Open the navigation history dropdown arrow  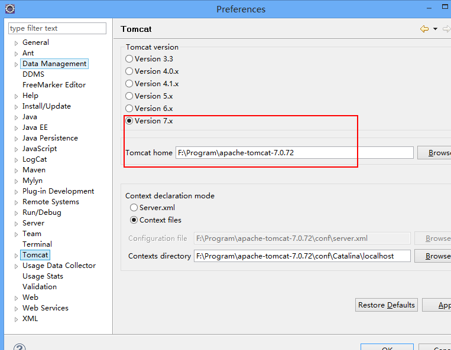click(x=435, y=29)
